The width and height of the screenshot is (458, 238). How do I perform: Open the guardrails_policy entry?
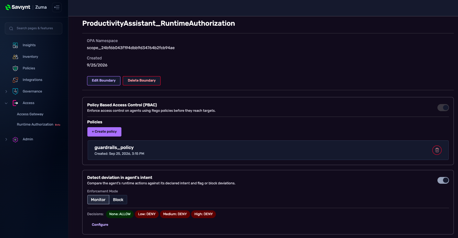click(268, 150)
